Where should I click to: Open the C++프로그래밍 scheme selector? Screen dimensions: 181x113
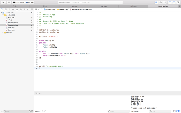click(x=19, y=2)
